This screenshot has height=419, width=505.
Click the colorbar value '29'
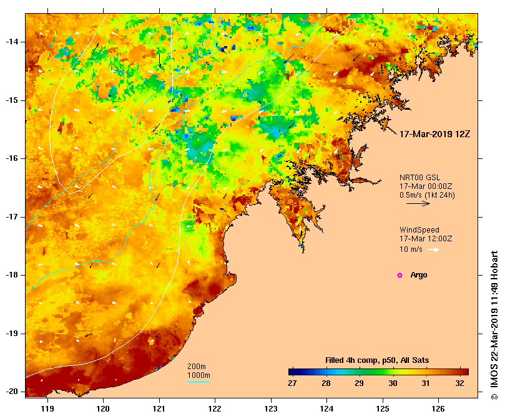(359, 383)
